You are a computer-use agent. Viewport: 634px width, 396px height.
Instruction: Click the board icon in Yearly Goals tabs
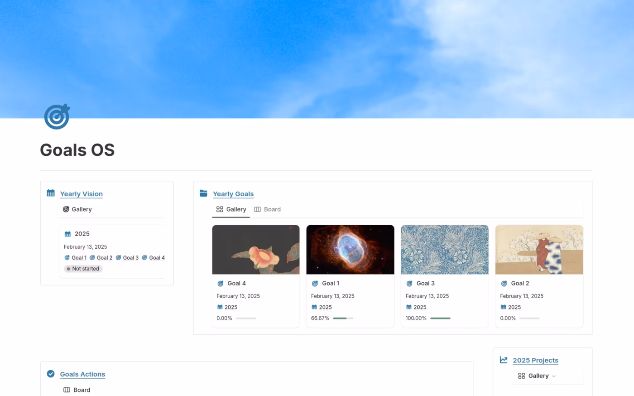[x=257, y=209]
